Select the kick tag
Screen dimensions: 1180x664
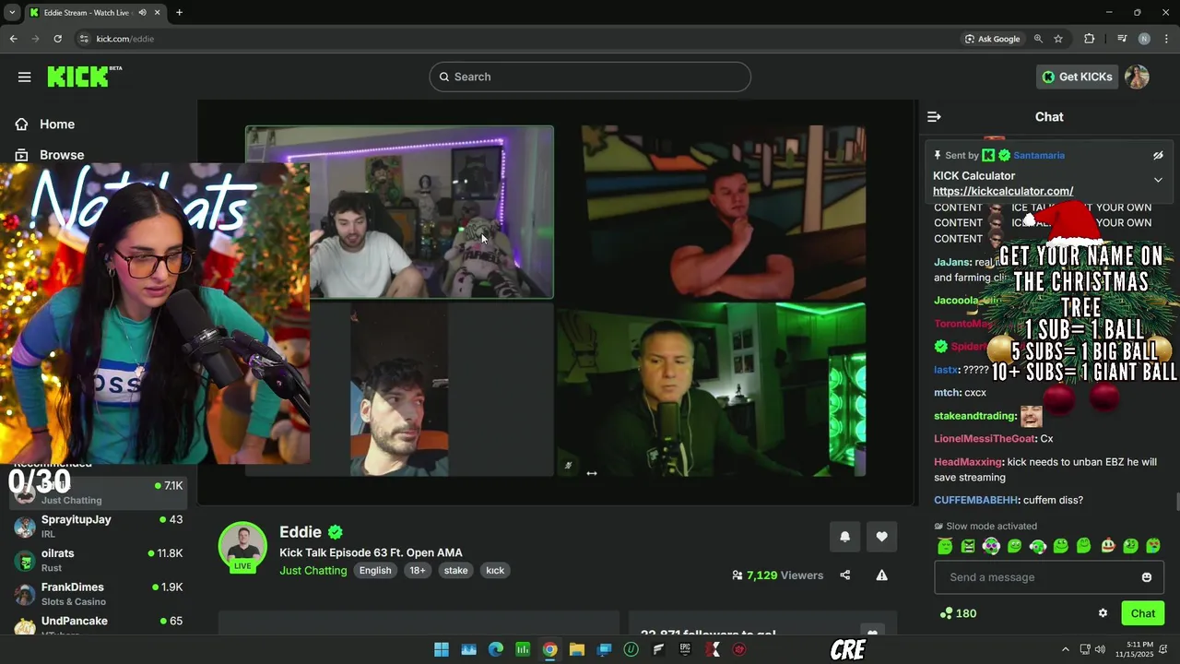495,570
